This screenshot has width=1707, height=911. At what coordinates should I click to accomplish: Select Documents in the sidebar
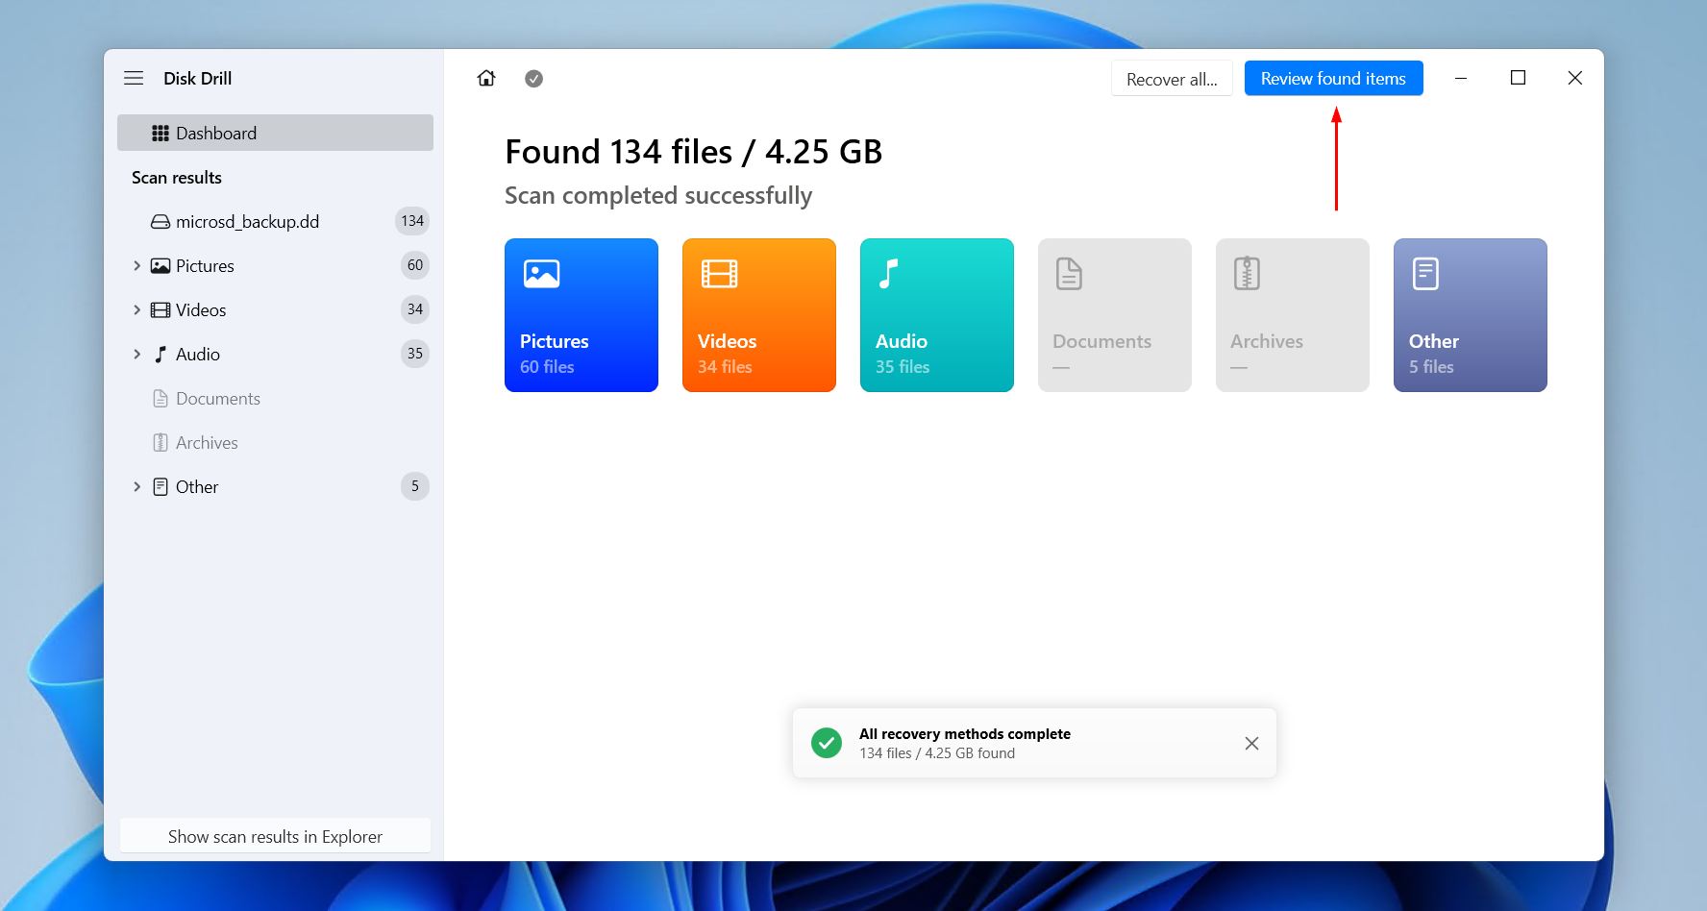coord(217,398)
